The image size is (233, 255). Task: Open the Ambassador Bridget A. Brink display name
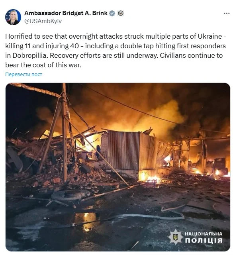tap(66, 13)
